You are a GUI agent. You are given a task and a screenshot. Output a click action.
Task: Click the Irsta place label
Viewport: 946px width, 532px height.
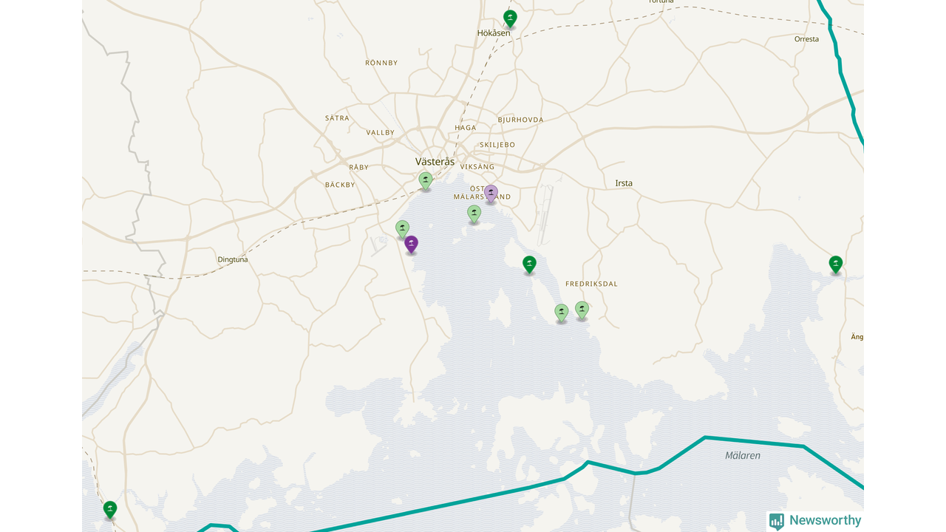coord(624,183)
